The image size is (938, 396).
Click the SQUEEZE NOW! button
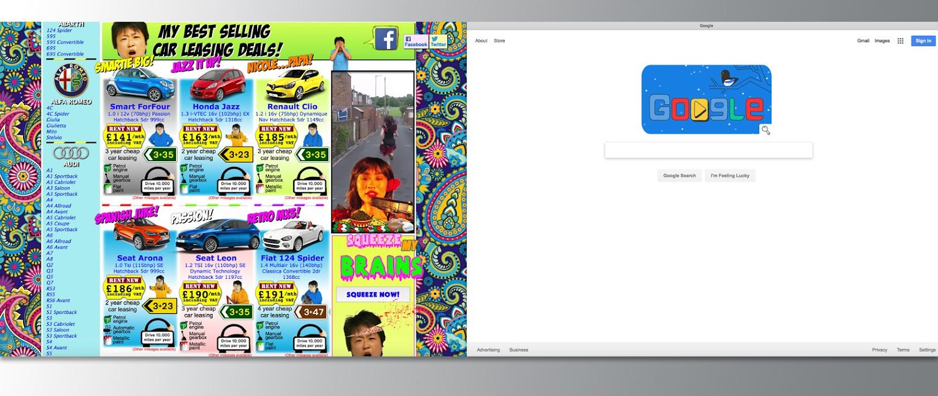373,295
